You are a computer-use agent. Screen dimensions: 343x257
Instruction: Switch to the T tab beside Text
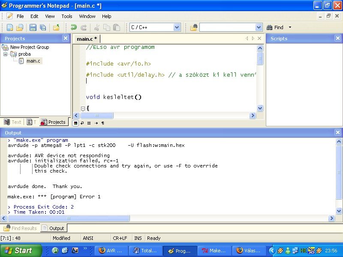pos(31,122)
